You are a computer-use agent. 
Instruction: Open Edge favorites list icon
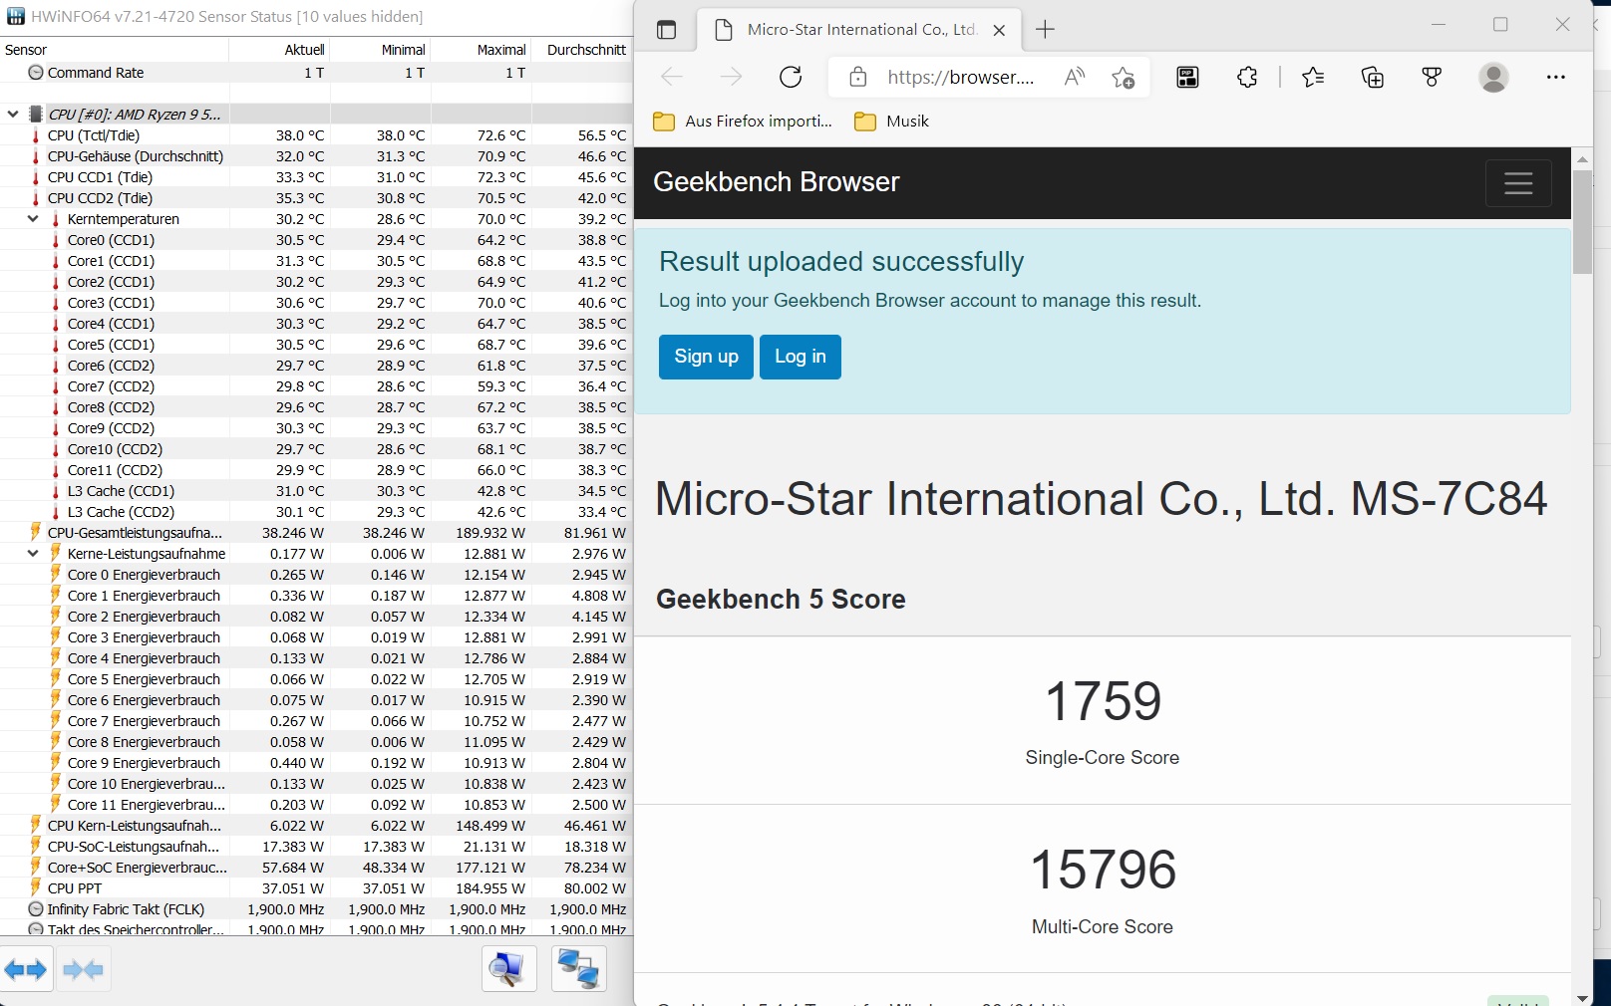[x=1313, y=77]
